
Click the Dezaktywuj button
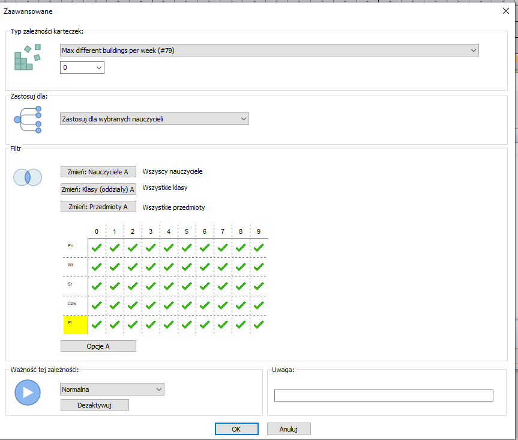click(95, 405)
